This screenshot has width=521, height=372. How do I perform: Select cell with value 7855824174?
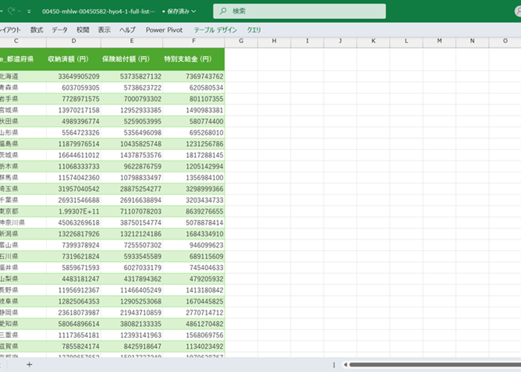click(74, 347)
